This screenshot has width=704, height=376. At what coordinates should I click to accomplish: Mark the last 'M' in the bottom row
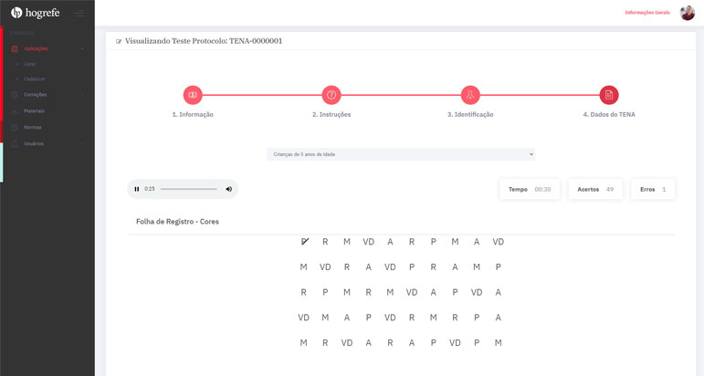click(498, 342)
